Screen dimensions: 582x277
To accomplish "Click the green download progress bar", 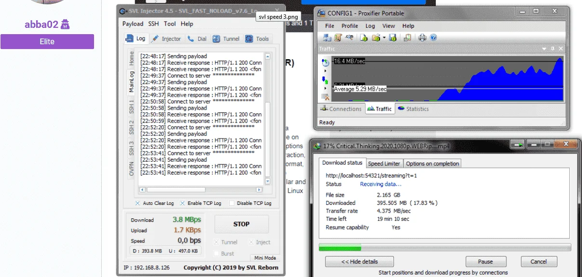I will pyautogui.click(x=340, y=248).
